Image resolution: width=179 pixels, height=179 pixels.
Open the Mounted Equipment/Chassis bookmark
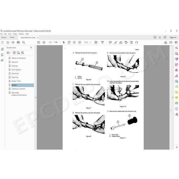(x=19, y=94)
